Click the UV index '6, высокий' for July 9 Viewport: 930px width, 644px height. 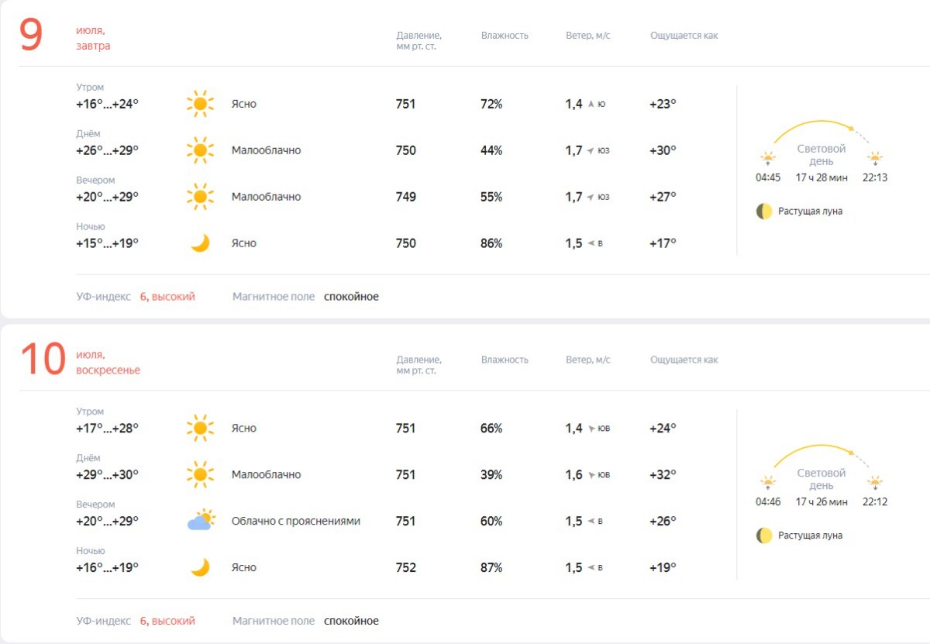[x=167, y=297]
